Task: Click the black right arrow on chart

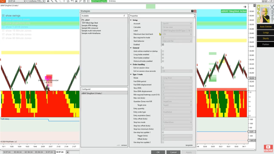Action: click(x=245, y=7)
